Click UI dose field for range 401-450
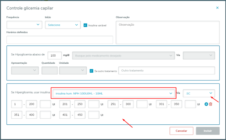 tap(94, 115)
